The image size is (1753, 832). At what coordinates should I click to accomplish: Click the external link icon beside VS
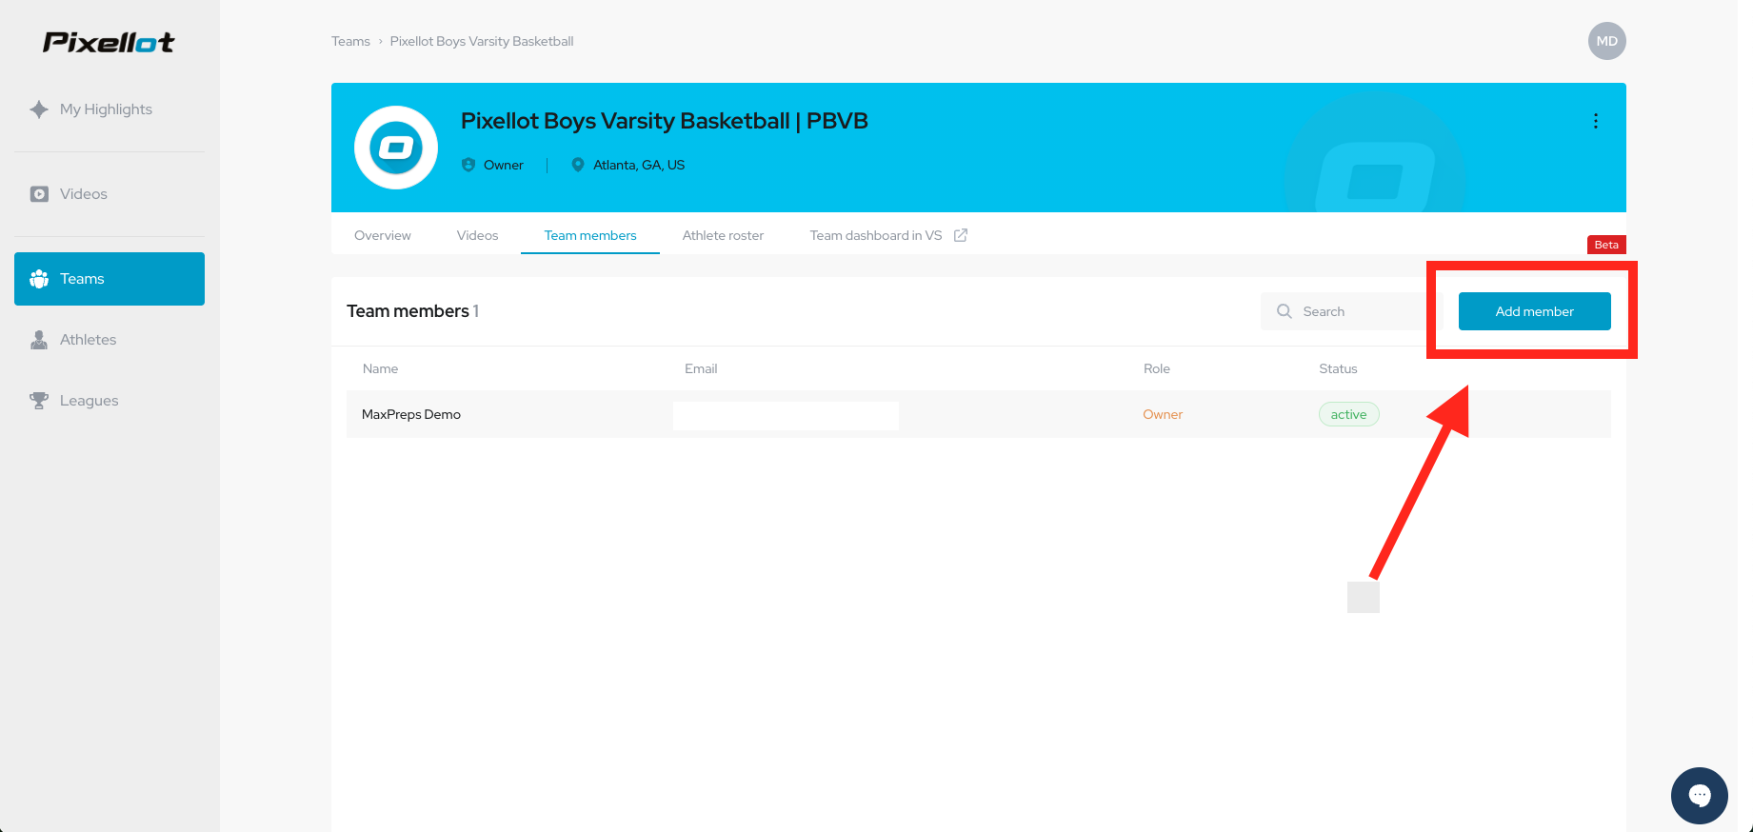pos(961,235)
